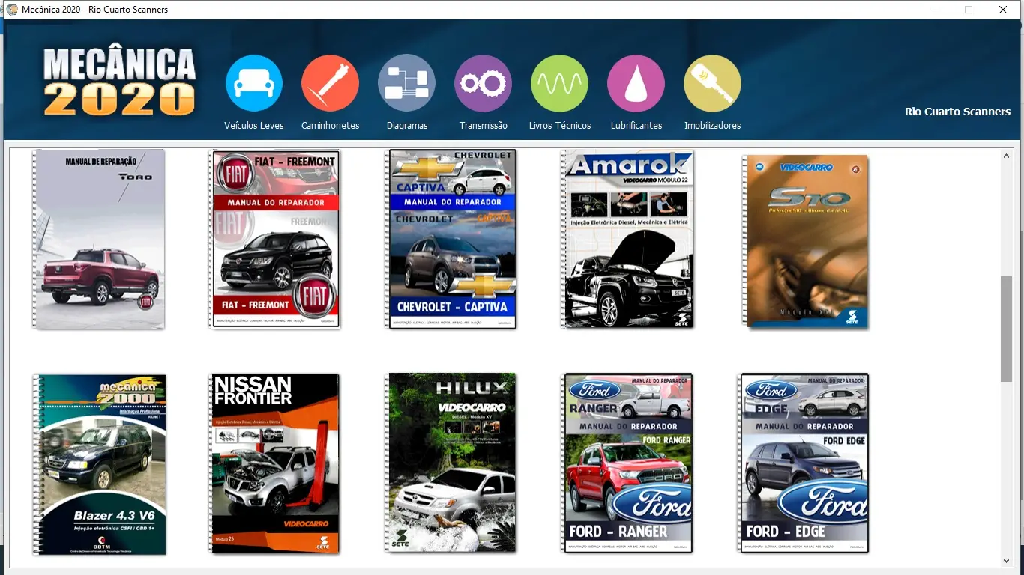This screenshot has width=1024, height=575.
Task: Open the Fiat Freemont manual cover
Action: pyautogui.click(x=275, y=239)
